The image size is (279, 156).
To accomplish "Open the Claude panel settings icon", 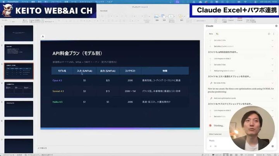I will [x=276, y=26].
